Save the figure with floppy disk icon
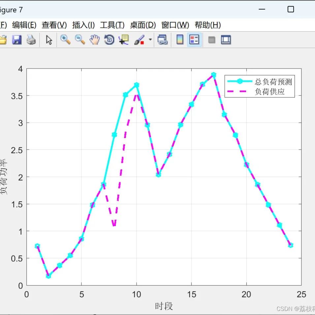The height and width of the screenshot is (315, 315). click(x=17, y=40)
